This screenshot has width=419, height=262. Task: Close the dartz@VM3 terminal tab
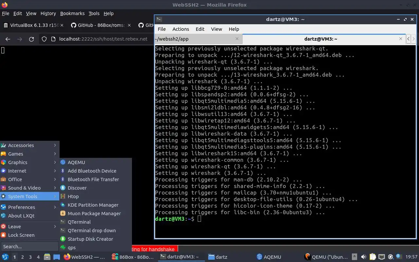400,39
